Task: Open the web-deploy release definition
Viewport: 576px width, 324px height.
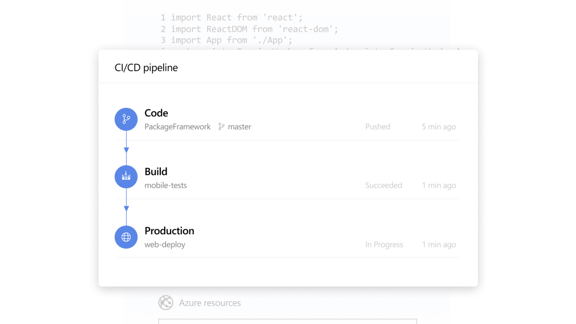Action: point(165,244)
